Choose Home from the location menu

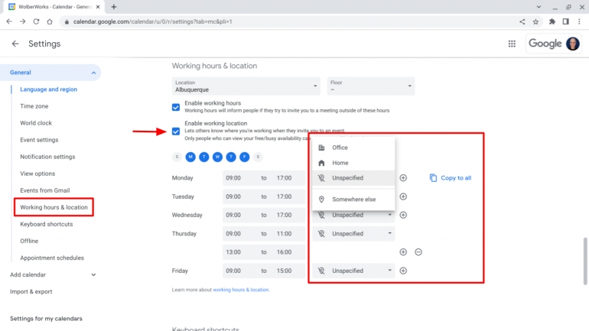click(x=340, y=163)
